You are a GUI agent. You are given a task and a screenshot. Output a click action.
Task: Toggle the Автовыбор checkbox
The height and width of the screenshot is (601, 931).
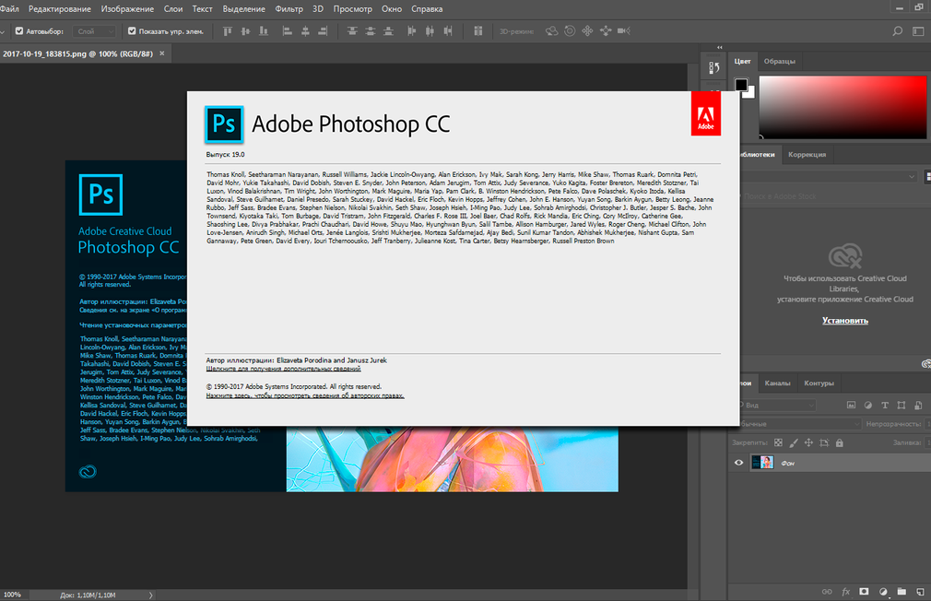click(x=19, y=31)
